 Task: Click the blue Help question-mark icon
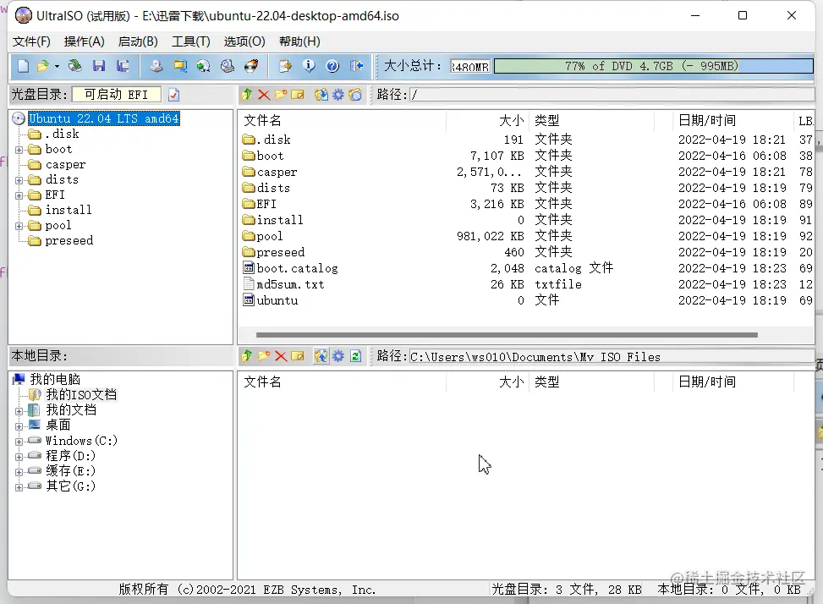pyautogui.click(x=332, y=66)
